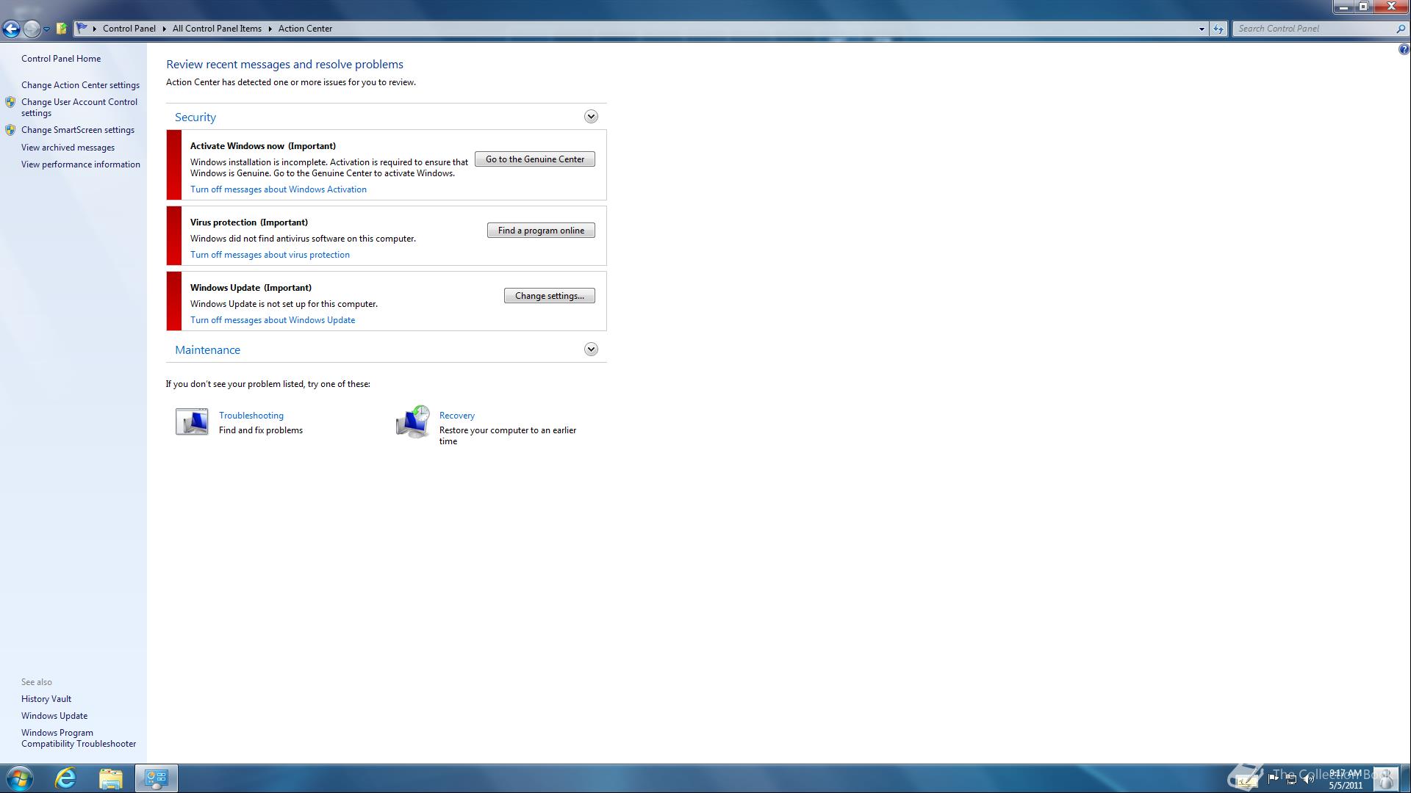This screenshot has height=793, width=1411.
Task: Open the Start menu orb
Action: (x=20, y=778)
